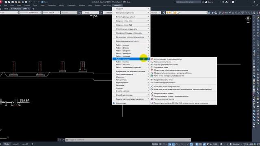Choose Вычислить уклон (автоматически, множественный выбор)
Image resolution: width=260 pixels, height=146 pixels.
[183, 89]
